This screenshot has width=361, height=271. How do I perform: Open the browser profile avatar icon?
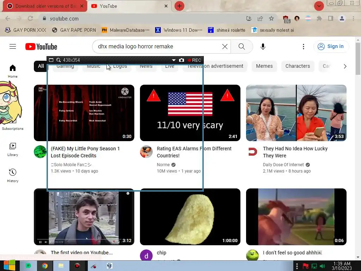click(342, 18)
